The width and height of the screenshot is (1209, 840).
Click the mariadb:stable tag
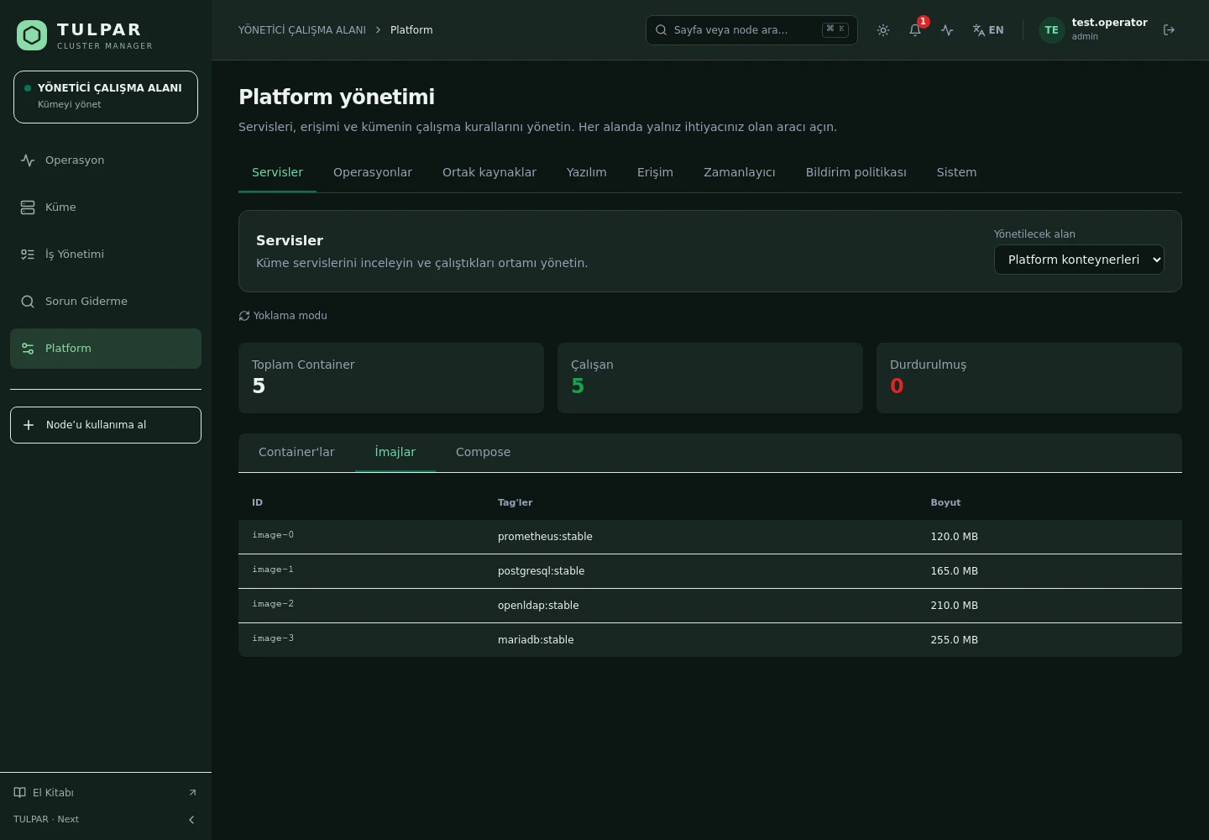(536, 640)
